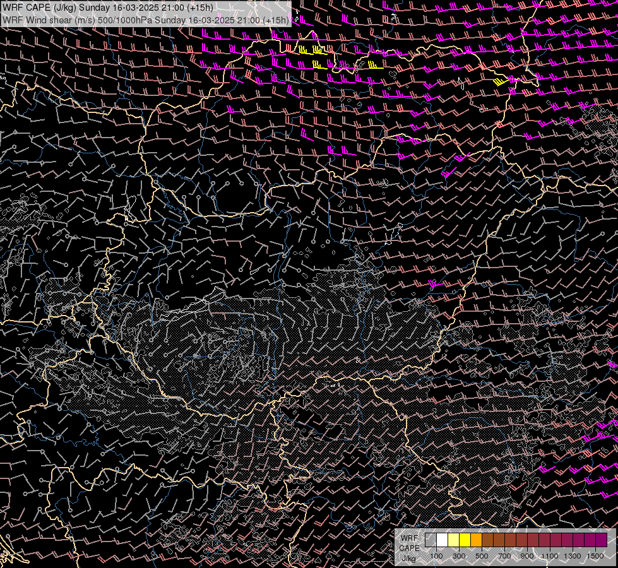Click the 'J/kg' unit label in legend
618x568 pixels.
pyautogui.click(x=409, y=559)
